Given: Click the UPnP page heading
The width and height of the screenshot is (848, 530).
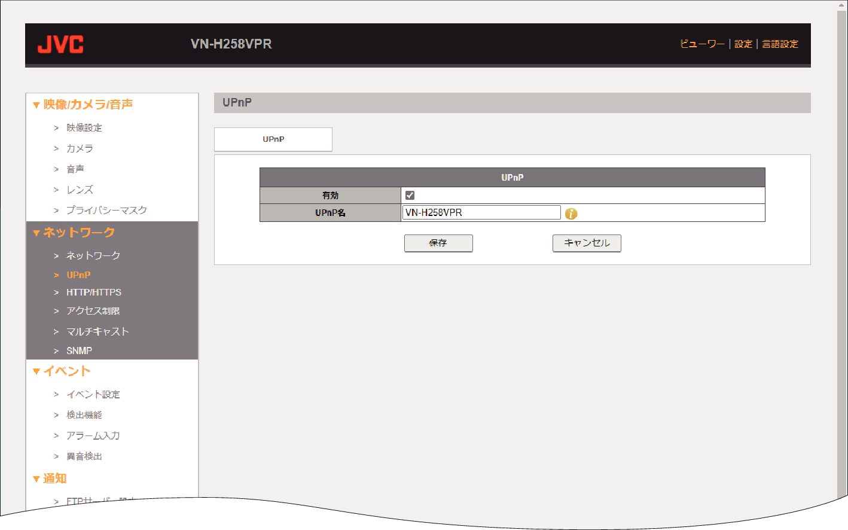Looking at the screenshot, I should click(237, 102).
